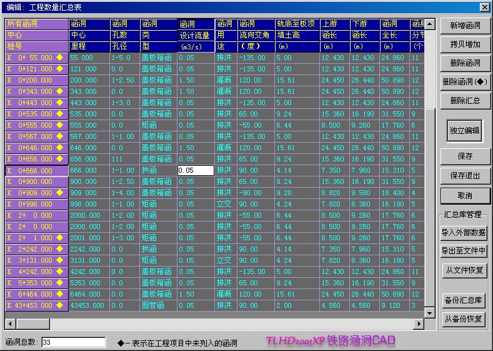Click the 删除汇总 button

(465, 101)
